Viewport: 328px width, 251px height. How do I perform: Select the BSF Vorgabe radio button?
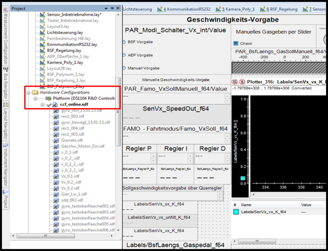pyautogui.click(x=124, y=42)
